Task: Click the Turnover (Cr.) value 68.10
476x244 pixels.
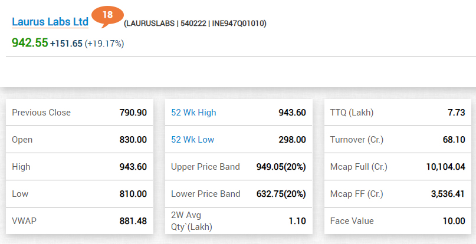Action: (x=454, y=140)
